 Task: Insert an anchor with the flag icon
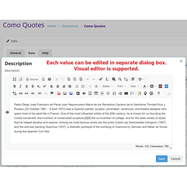52,93
